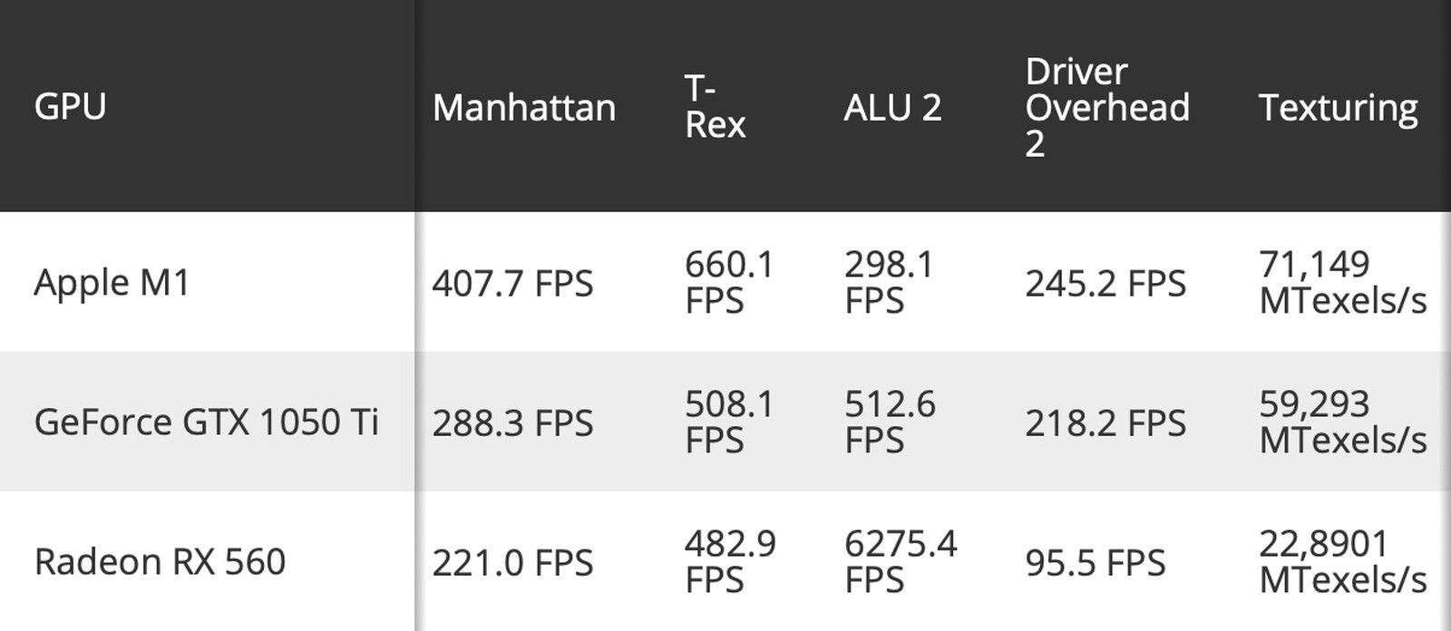Select the 407.7 FPS Manhattan cell

click(512, 284)
